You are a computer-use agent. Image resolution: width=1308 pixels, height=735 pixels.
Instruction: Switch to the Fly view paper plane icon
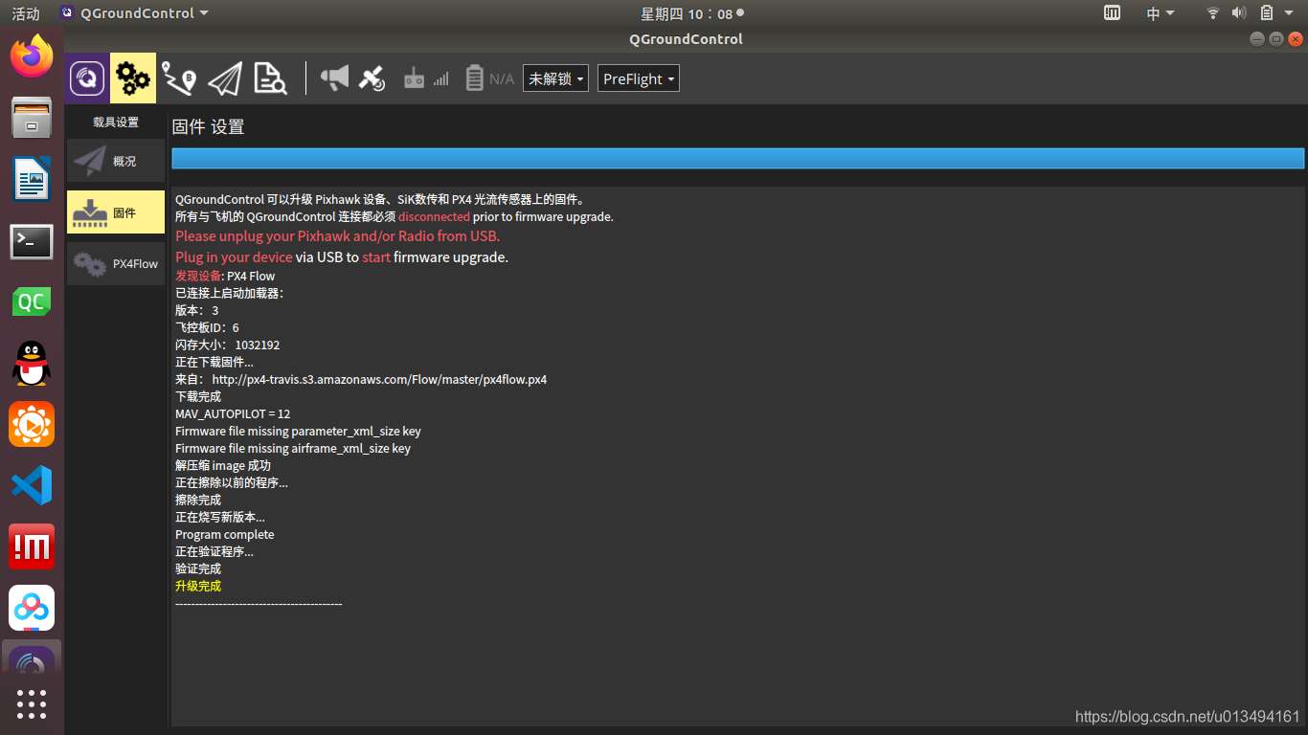[x=225, y=78]
